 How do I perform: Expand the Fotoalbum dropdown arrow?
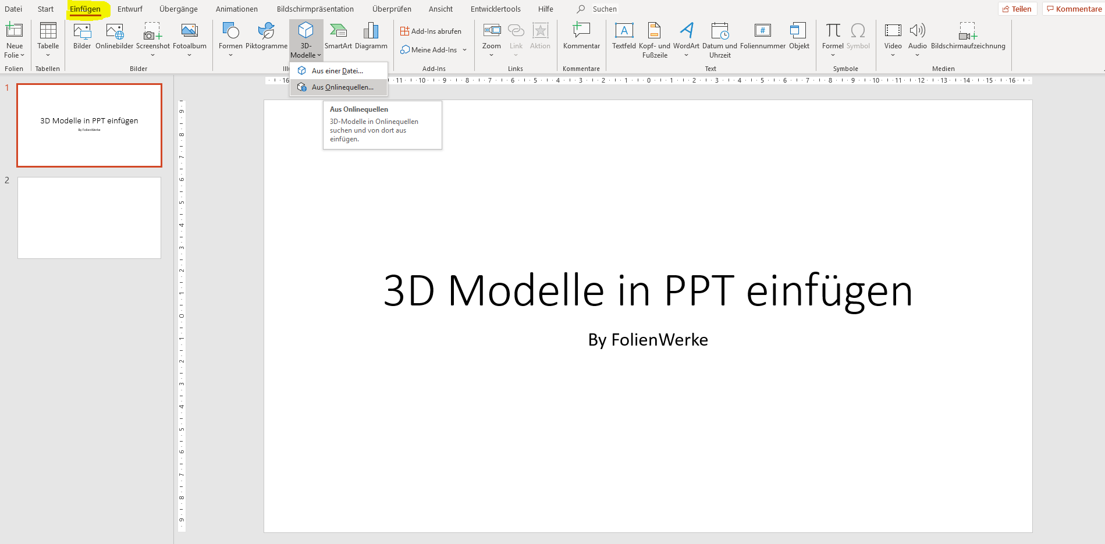tap(189, 55)
